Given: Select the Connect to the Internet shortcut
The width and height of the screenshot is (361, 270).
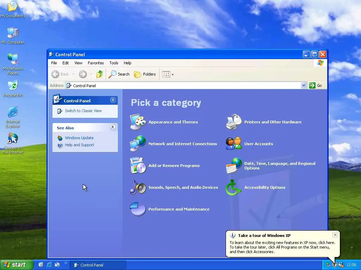Looking at the screenshot, I should point(13,143).
